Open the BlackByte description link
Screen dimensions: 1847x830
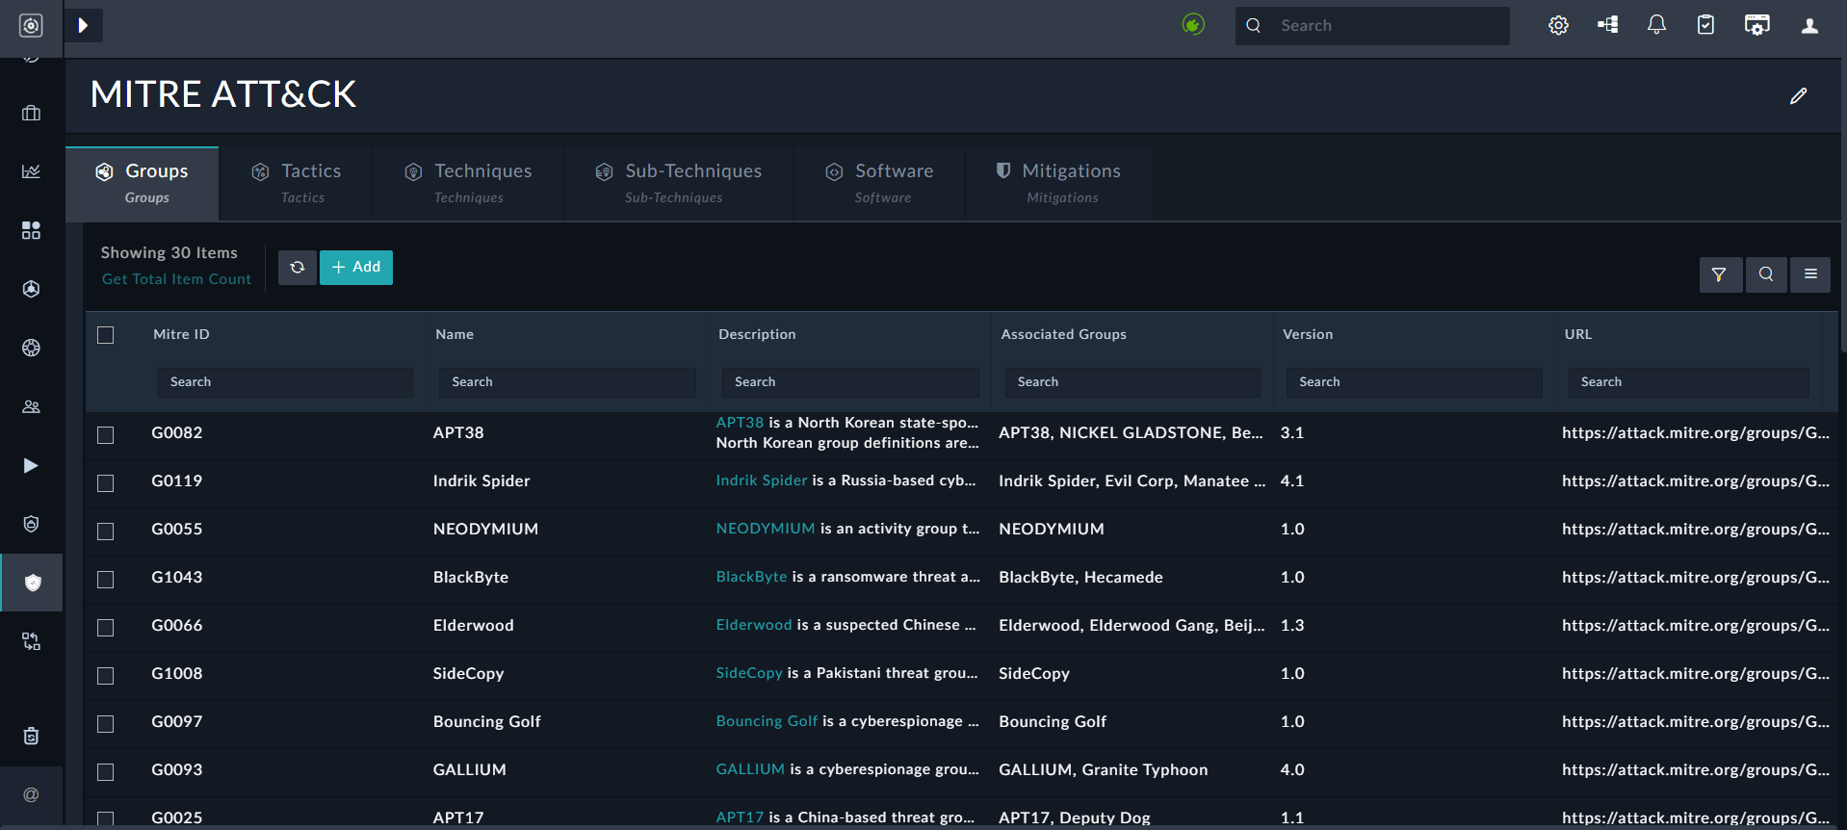(x=751, y=577)
